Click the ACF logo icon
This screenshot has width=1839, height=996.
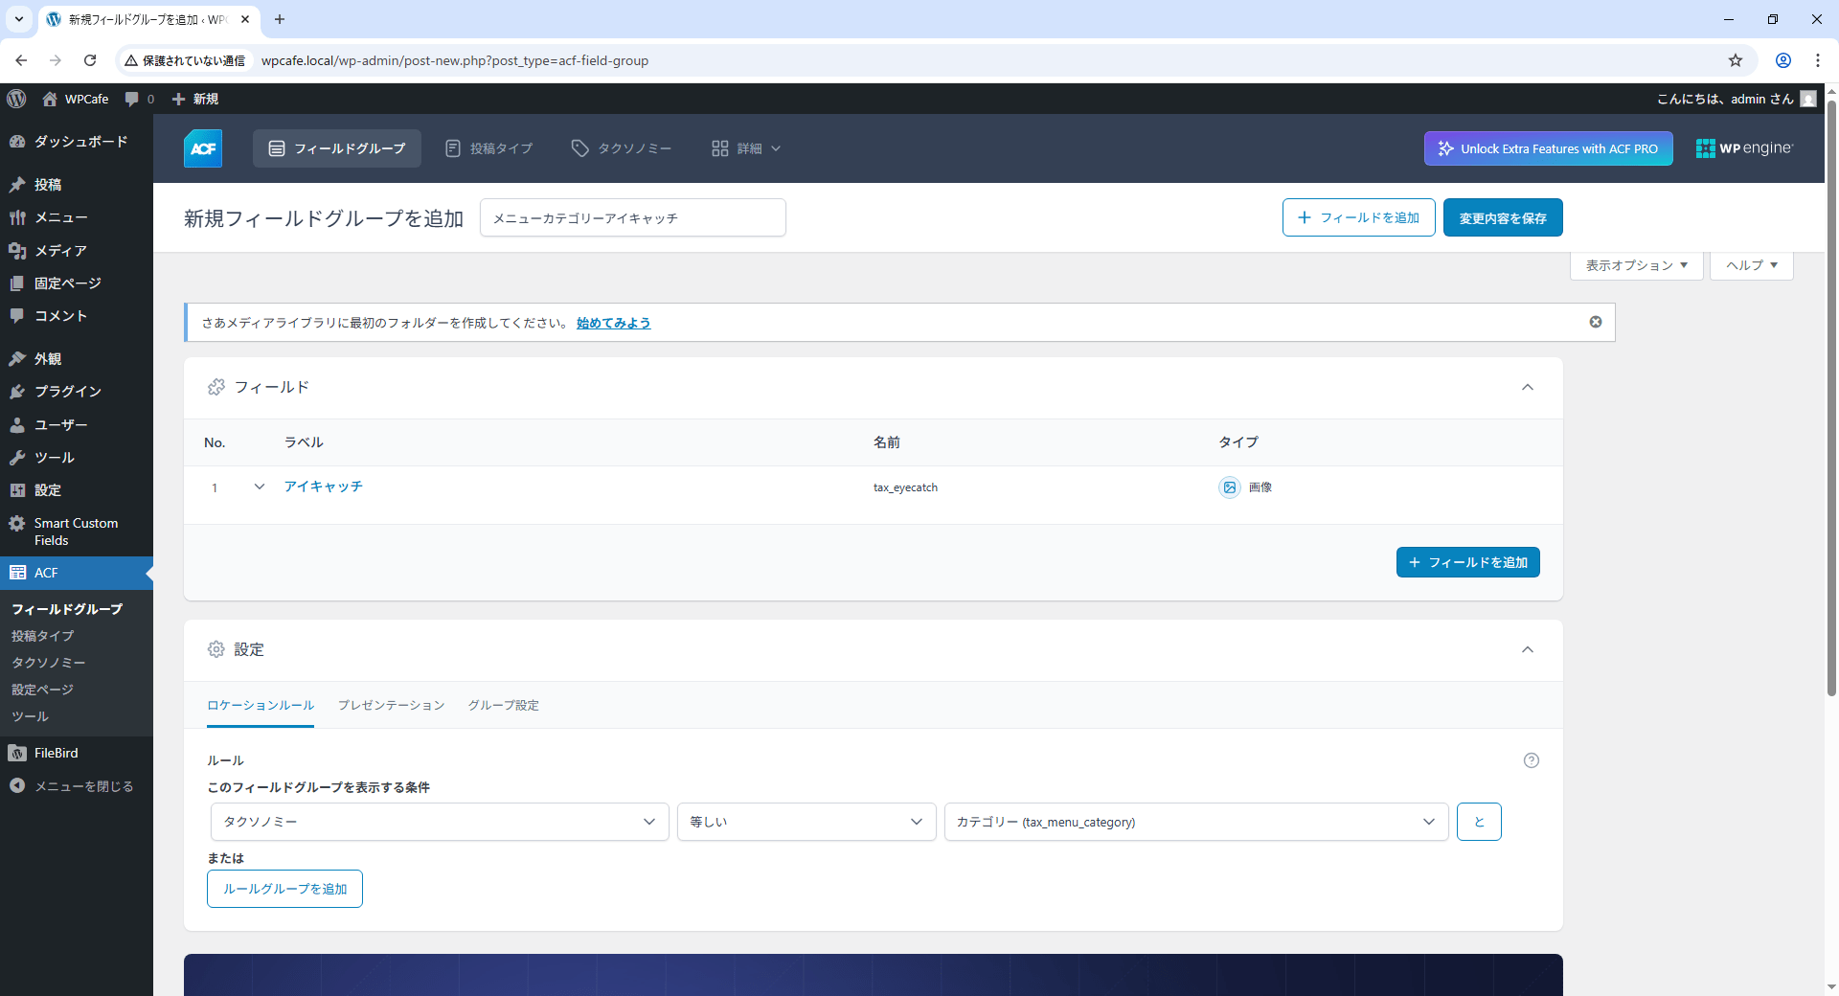tap(203, 148)
